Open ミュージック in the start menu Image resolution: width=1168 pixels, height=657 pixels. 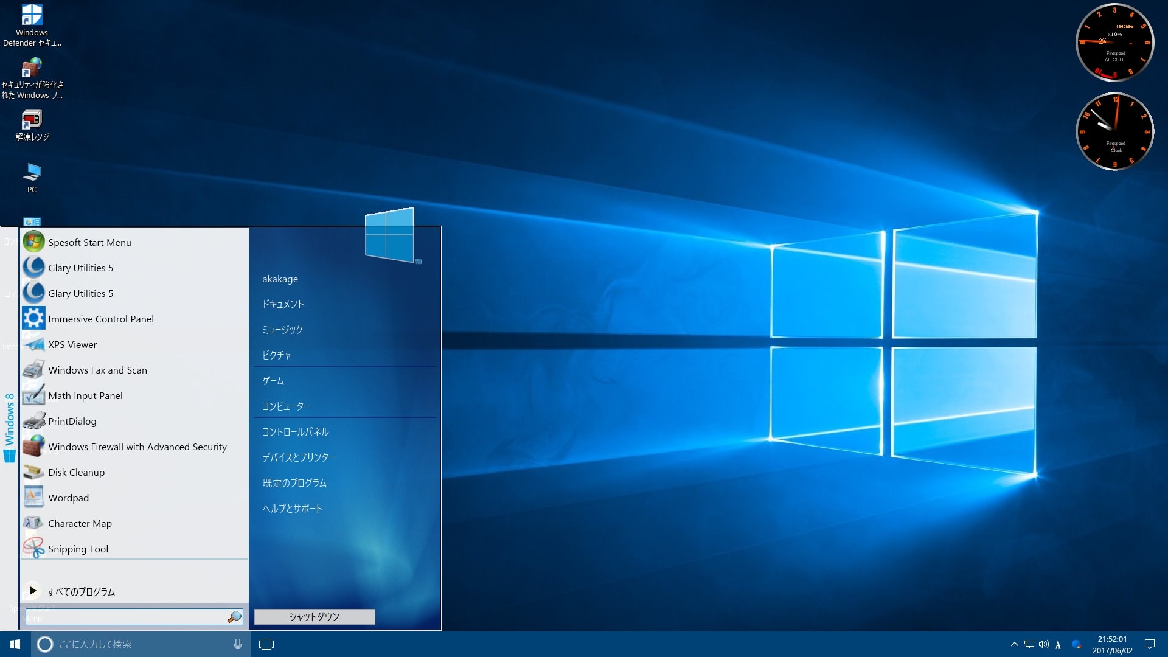tap(283, 330)
